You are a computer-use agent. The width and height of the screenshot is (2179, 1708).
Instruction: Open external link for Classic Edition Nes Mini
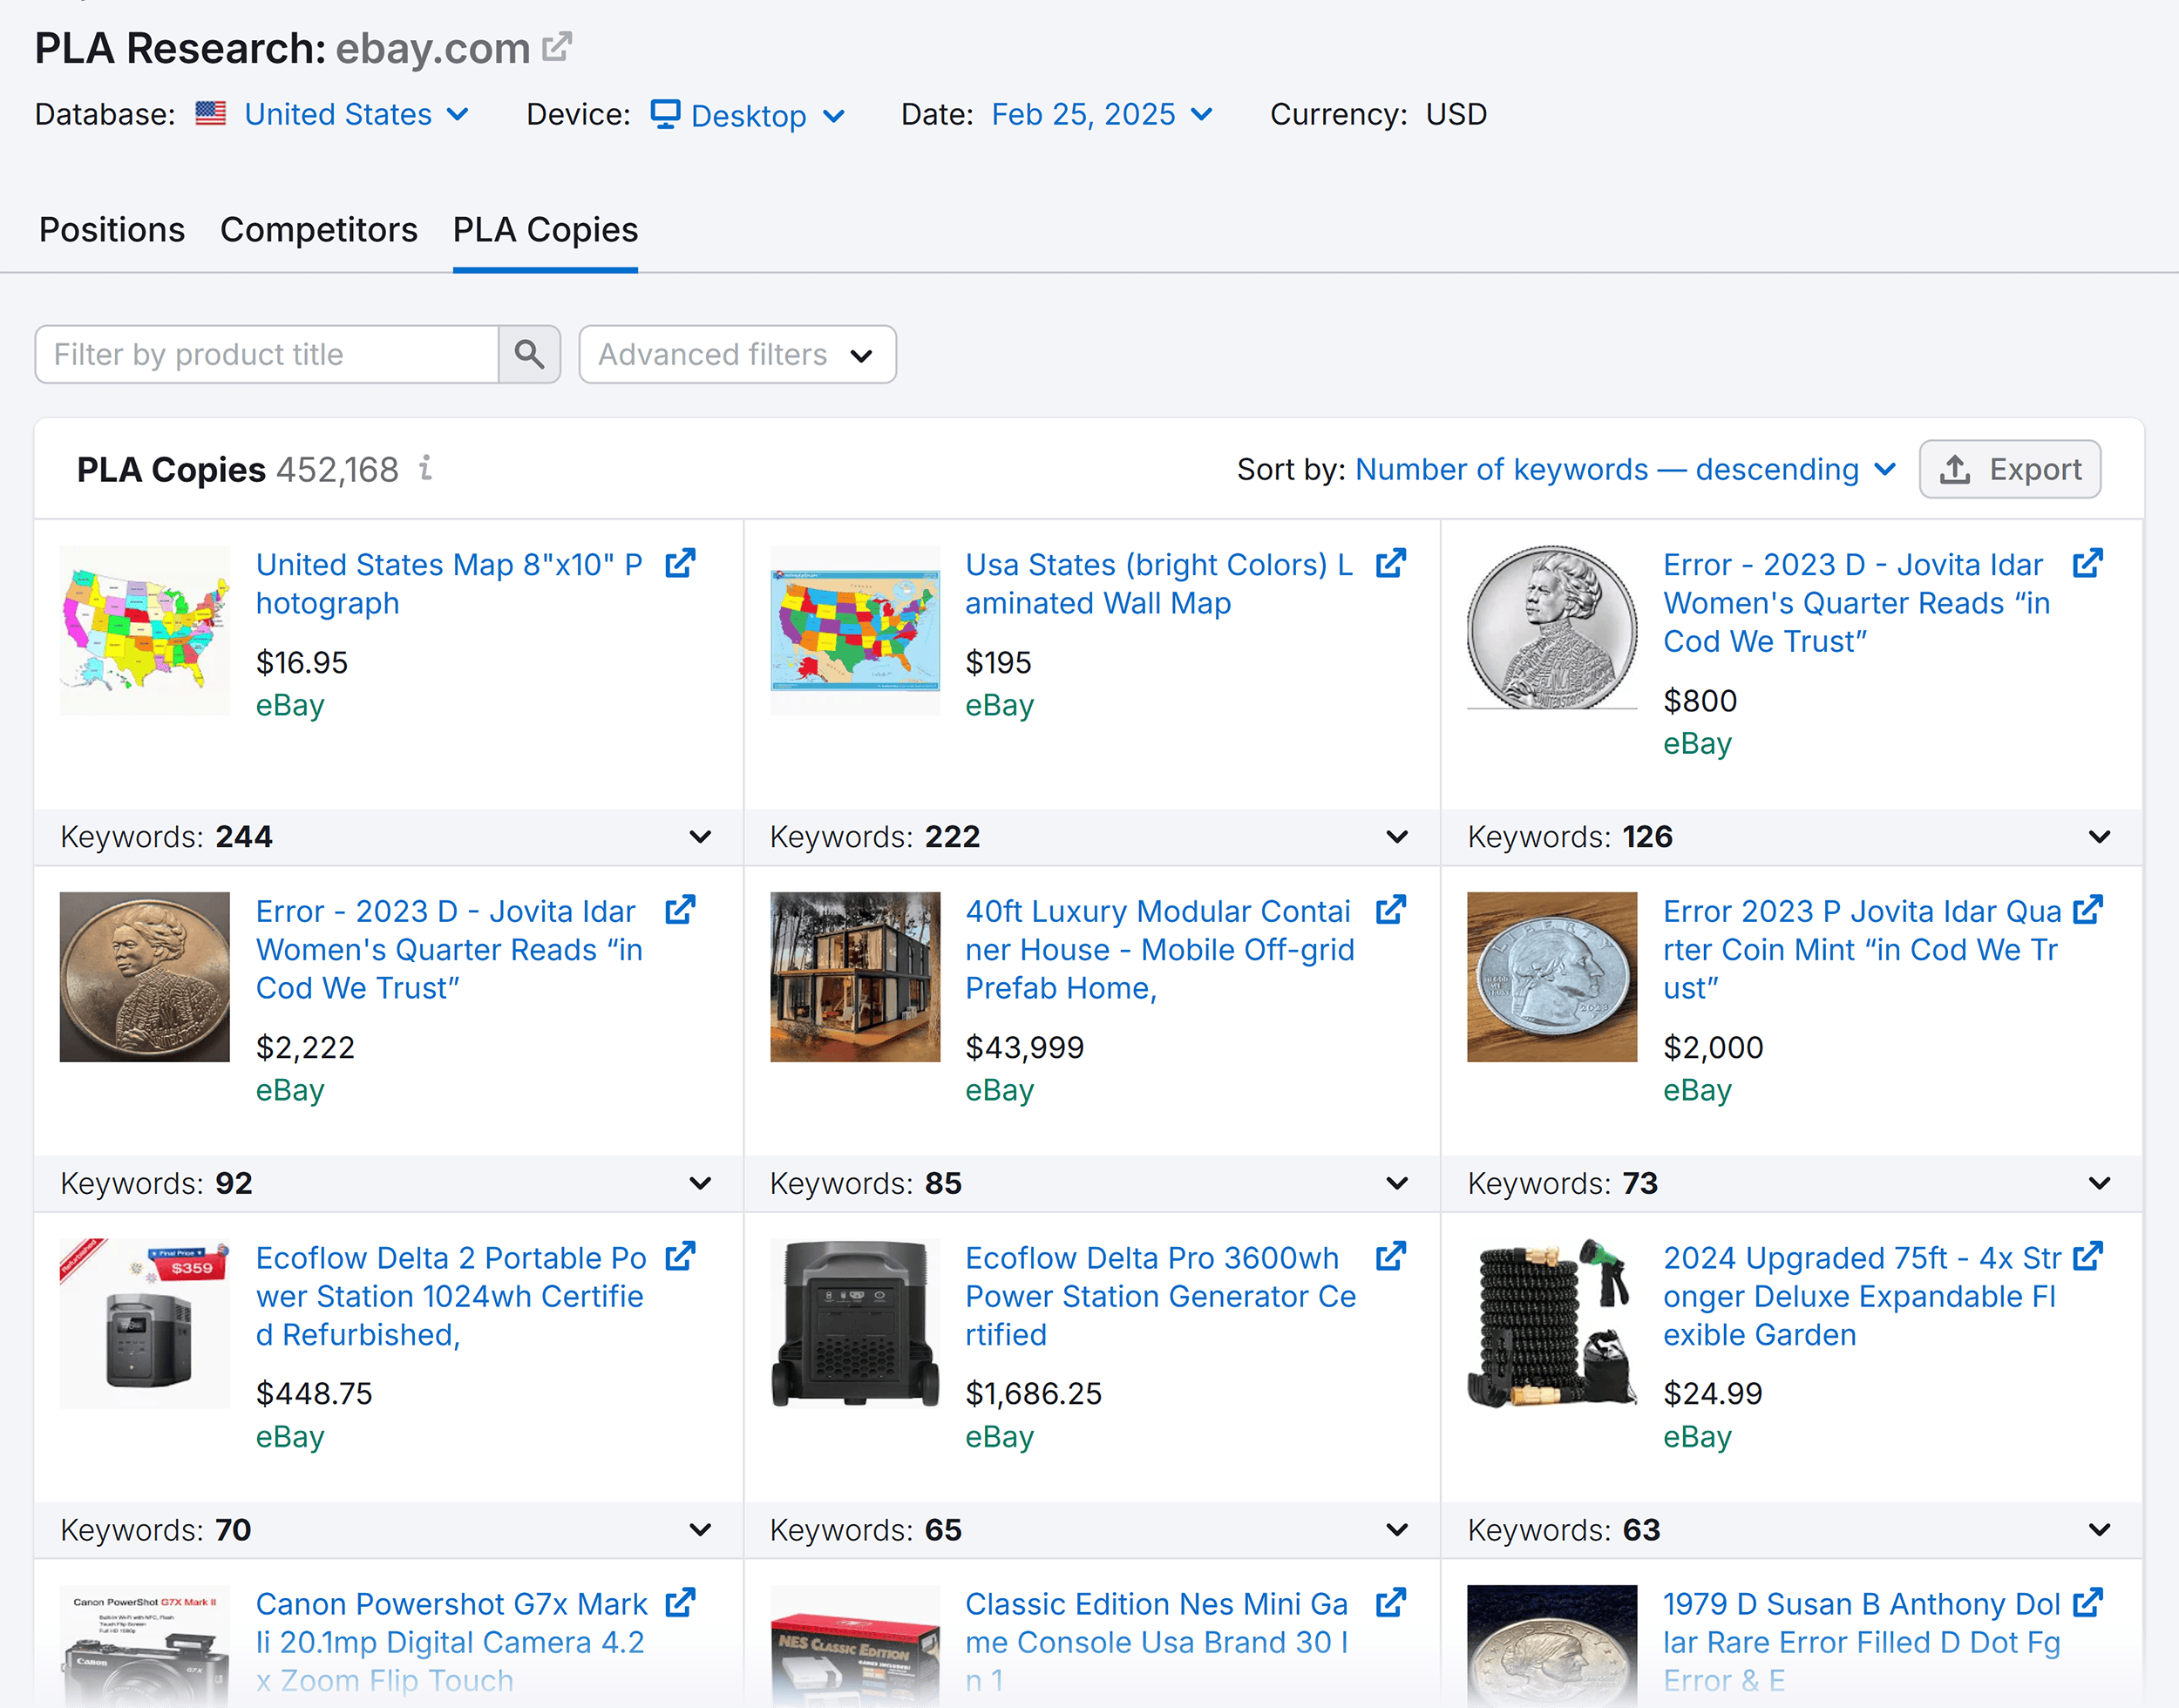[1390, 1603]
